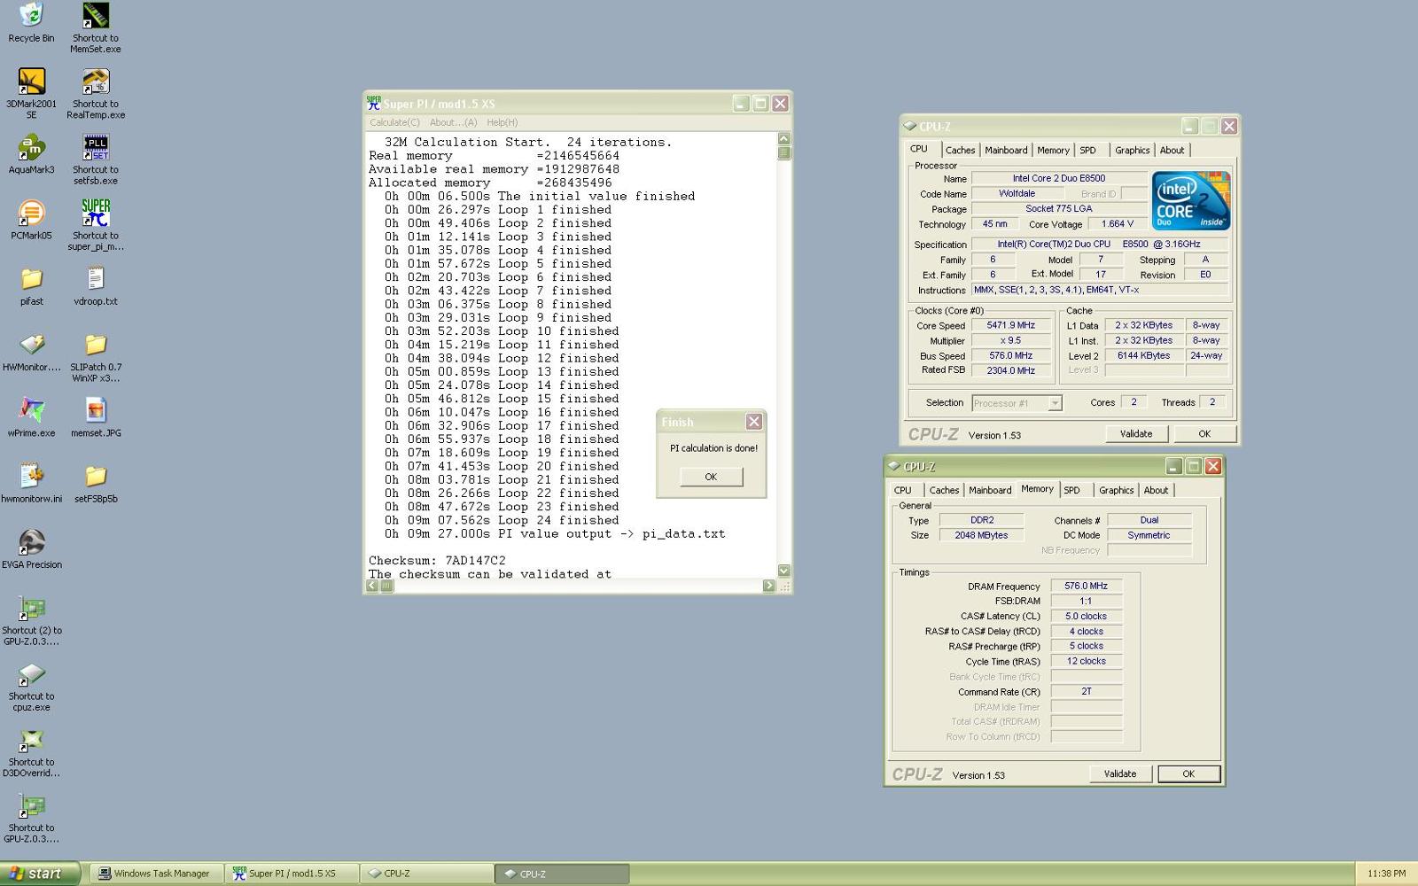The height and width of the screenshot is (886, 1418).
Task: Switch to Memory tab in top CPU-Z
Action: [1053, 151]
